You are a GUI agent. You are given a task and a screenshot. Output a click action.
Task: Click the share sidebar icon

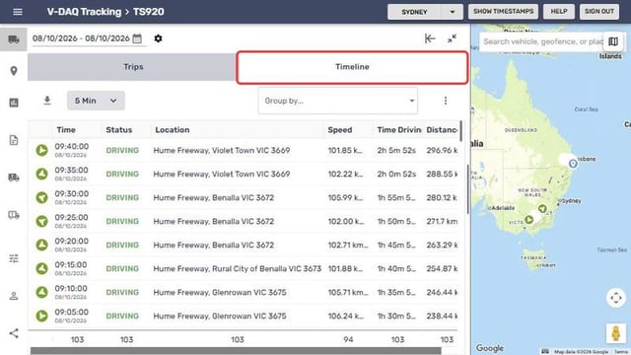(14, 333)
